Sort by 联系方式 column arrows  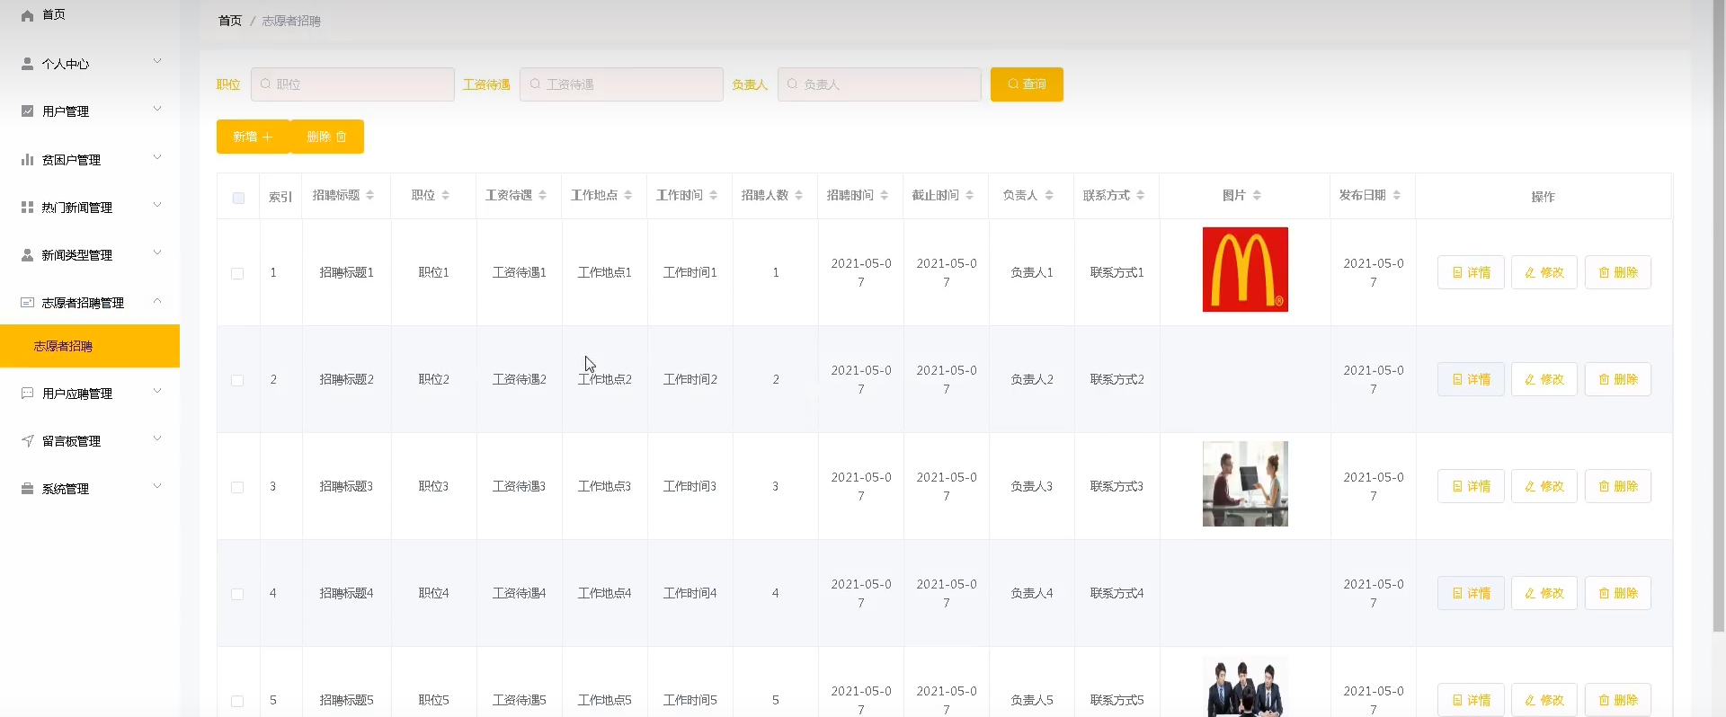[x=1141, y=195]
